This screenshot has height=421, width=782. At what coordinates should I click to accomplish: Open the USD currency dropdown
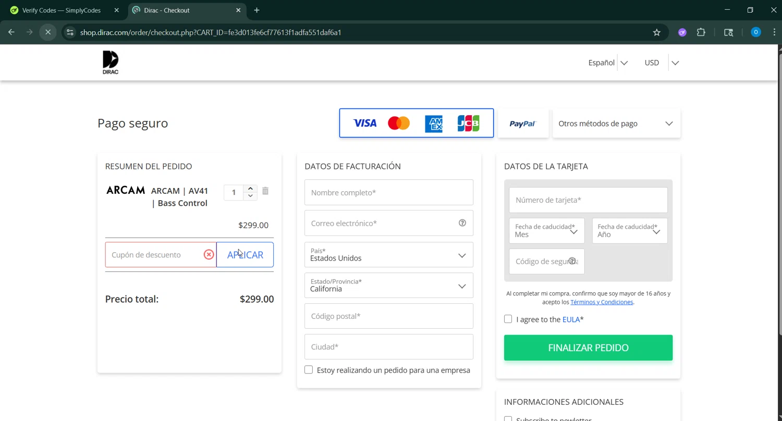[662, 63]
